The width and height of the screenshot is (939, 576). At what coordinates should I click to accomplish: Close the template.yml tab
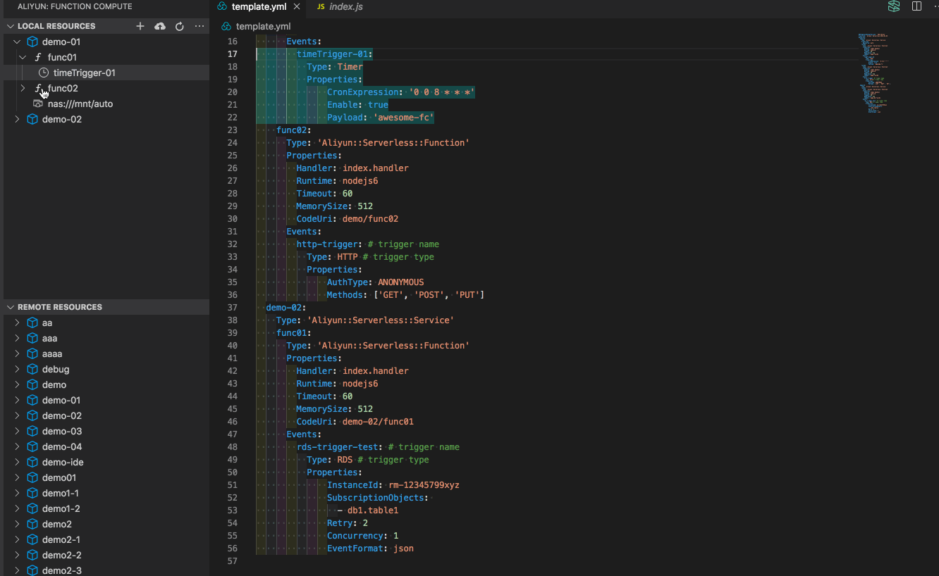click(x=296, y=6)
